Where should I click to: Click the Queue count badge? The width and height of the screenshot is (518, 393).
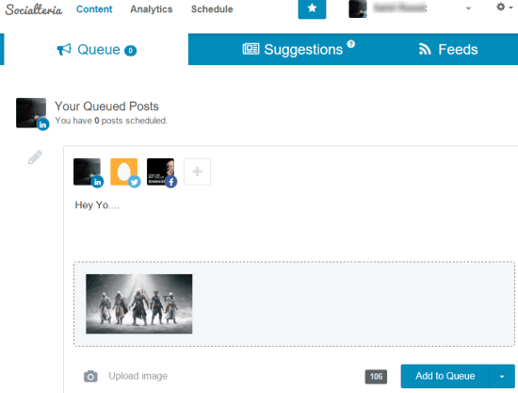point(131,51)
